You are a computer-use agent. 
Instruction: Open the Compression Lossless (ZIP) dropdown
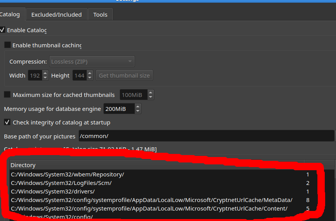92,62
